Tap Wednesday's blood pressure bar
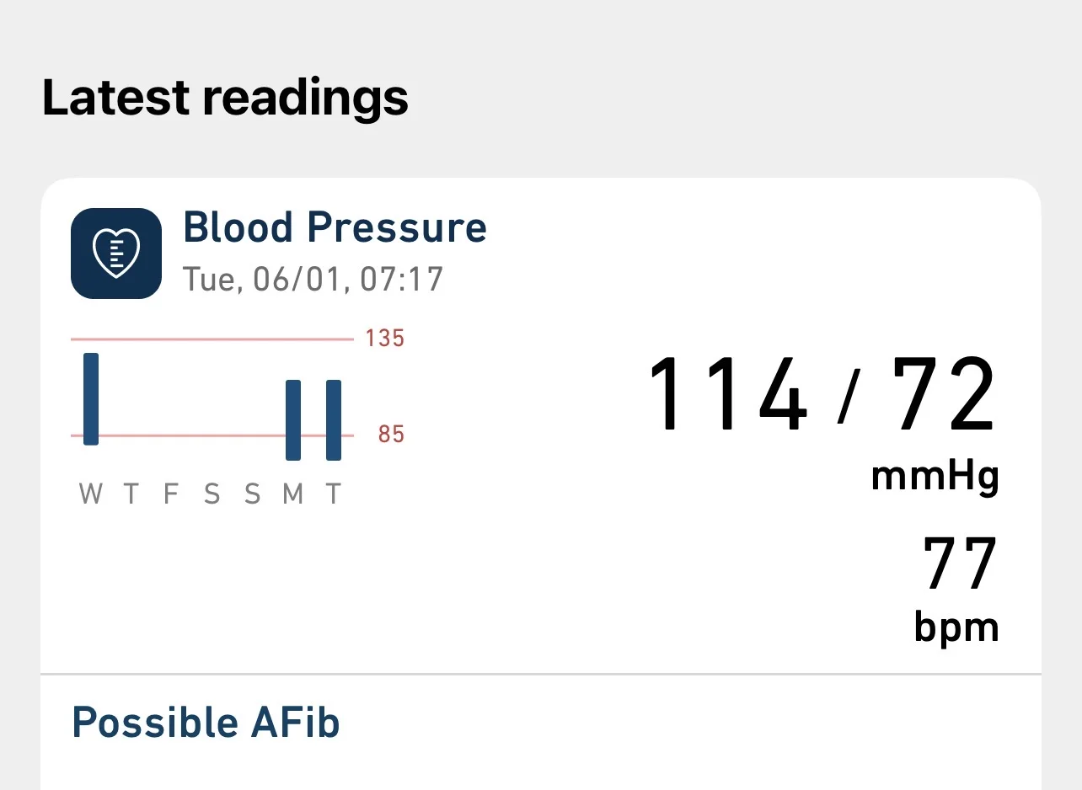 pos(91,398)
